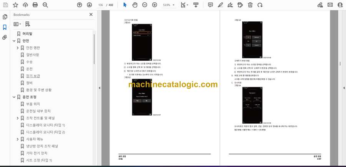Click the Save file icon

(5, 5)
